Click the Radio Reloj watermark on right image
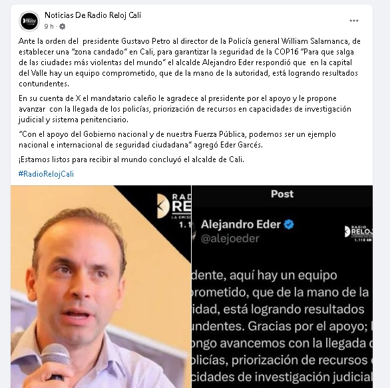390x388 pixels. [359, 233]
